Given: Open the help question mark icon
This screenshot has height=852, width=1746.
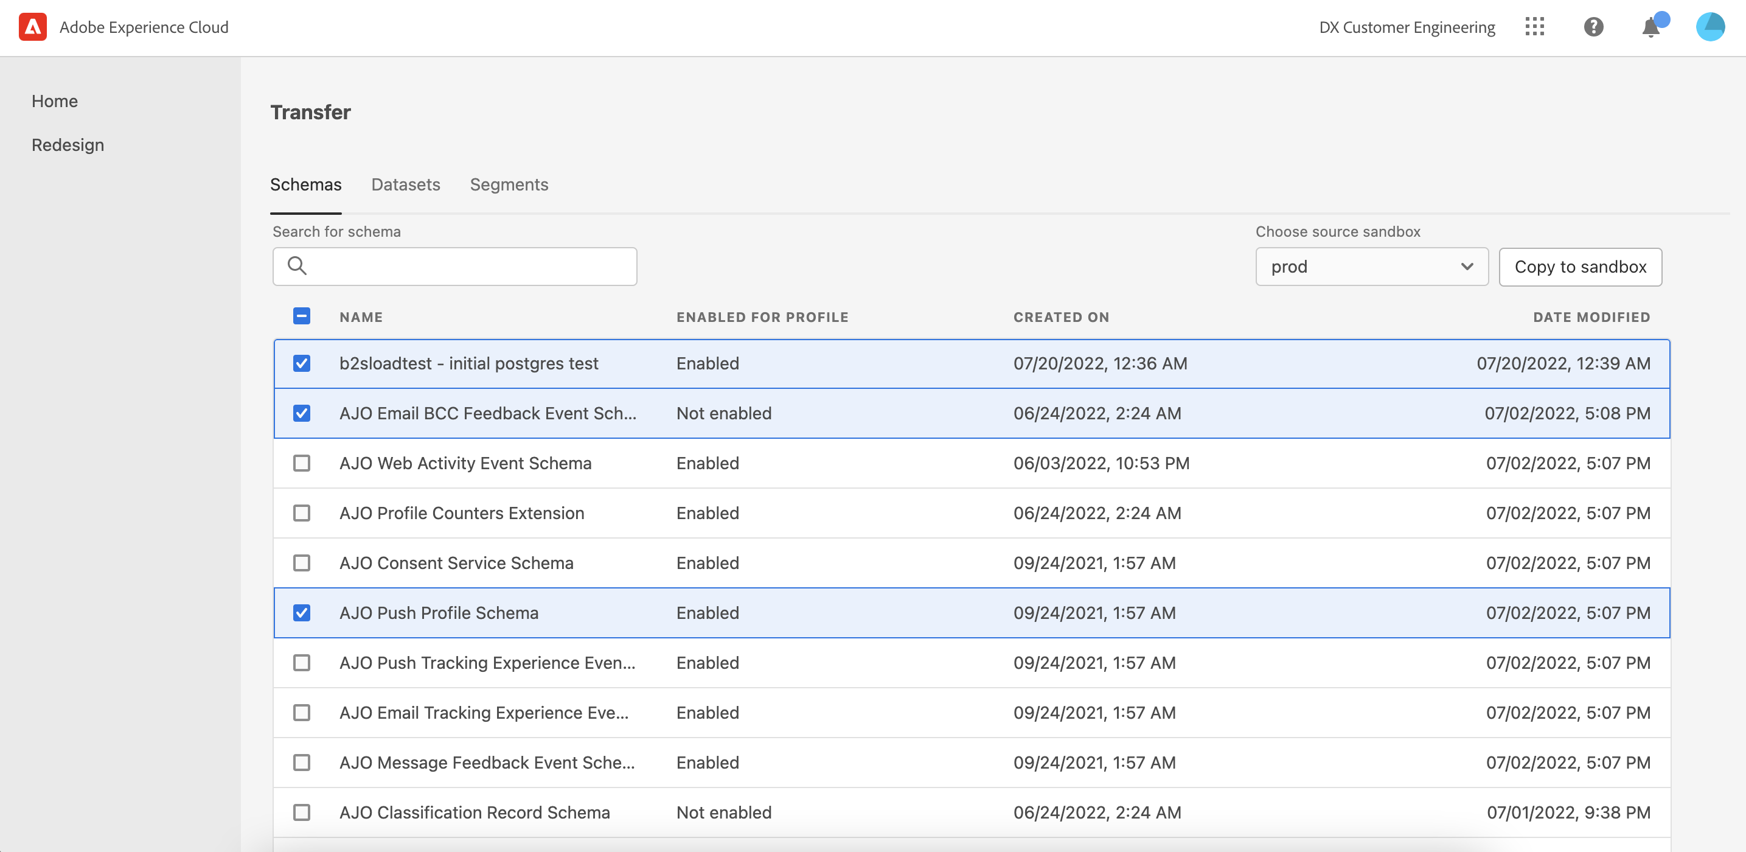Looking at the screenshot, I should pyautogui.click(x=1593, y=27).
